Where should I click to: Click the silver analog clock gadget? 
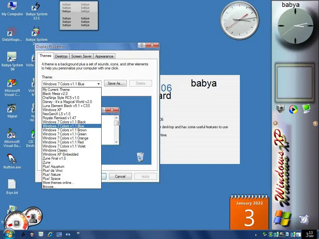tap(240, 20)
